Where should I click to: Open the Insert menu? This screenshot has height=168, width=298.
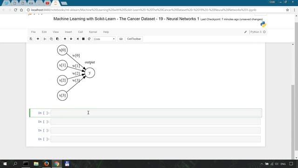68,32
